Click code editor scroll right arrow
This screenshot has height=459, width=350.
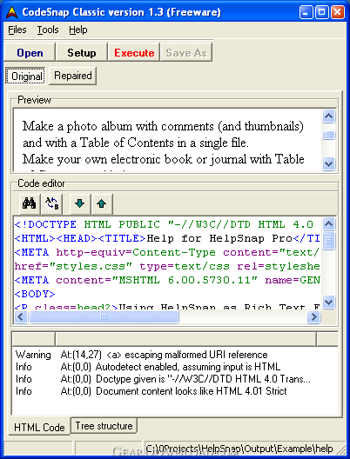click(314, 316)
